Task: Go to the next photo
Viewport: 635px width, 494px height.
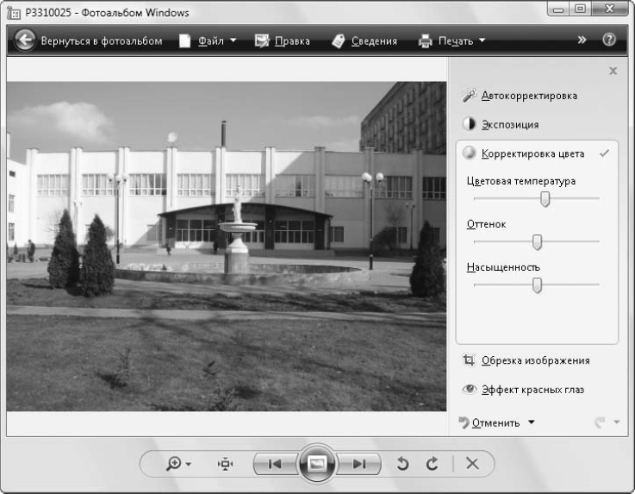Action: pos(358,464)
